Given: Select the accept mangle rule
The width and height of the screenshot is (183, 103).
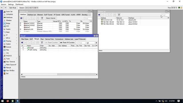Looking at the screenshot, I should [59, 48].
